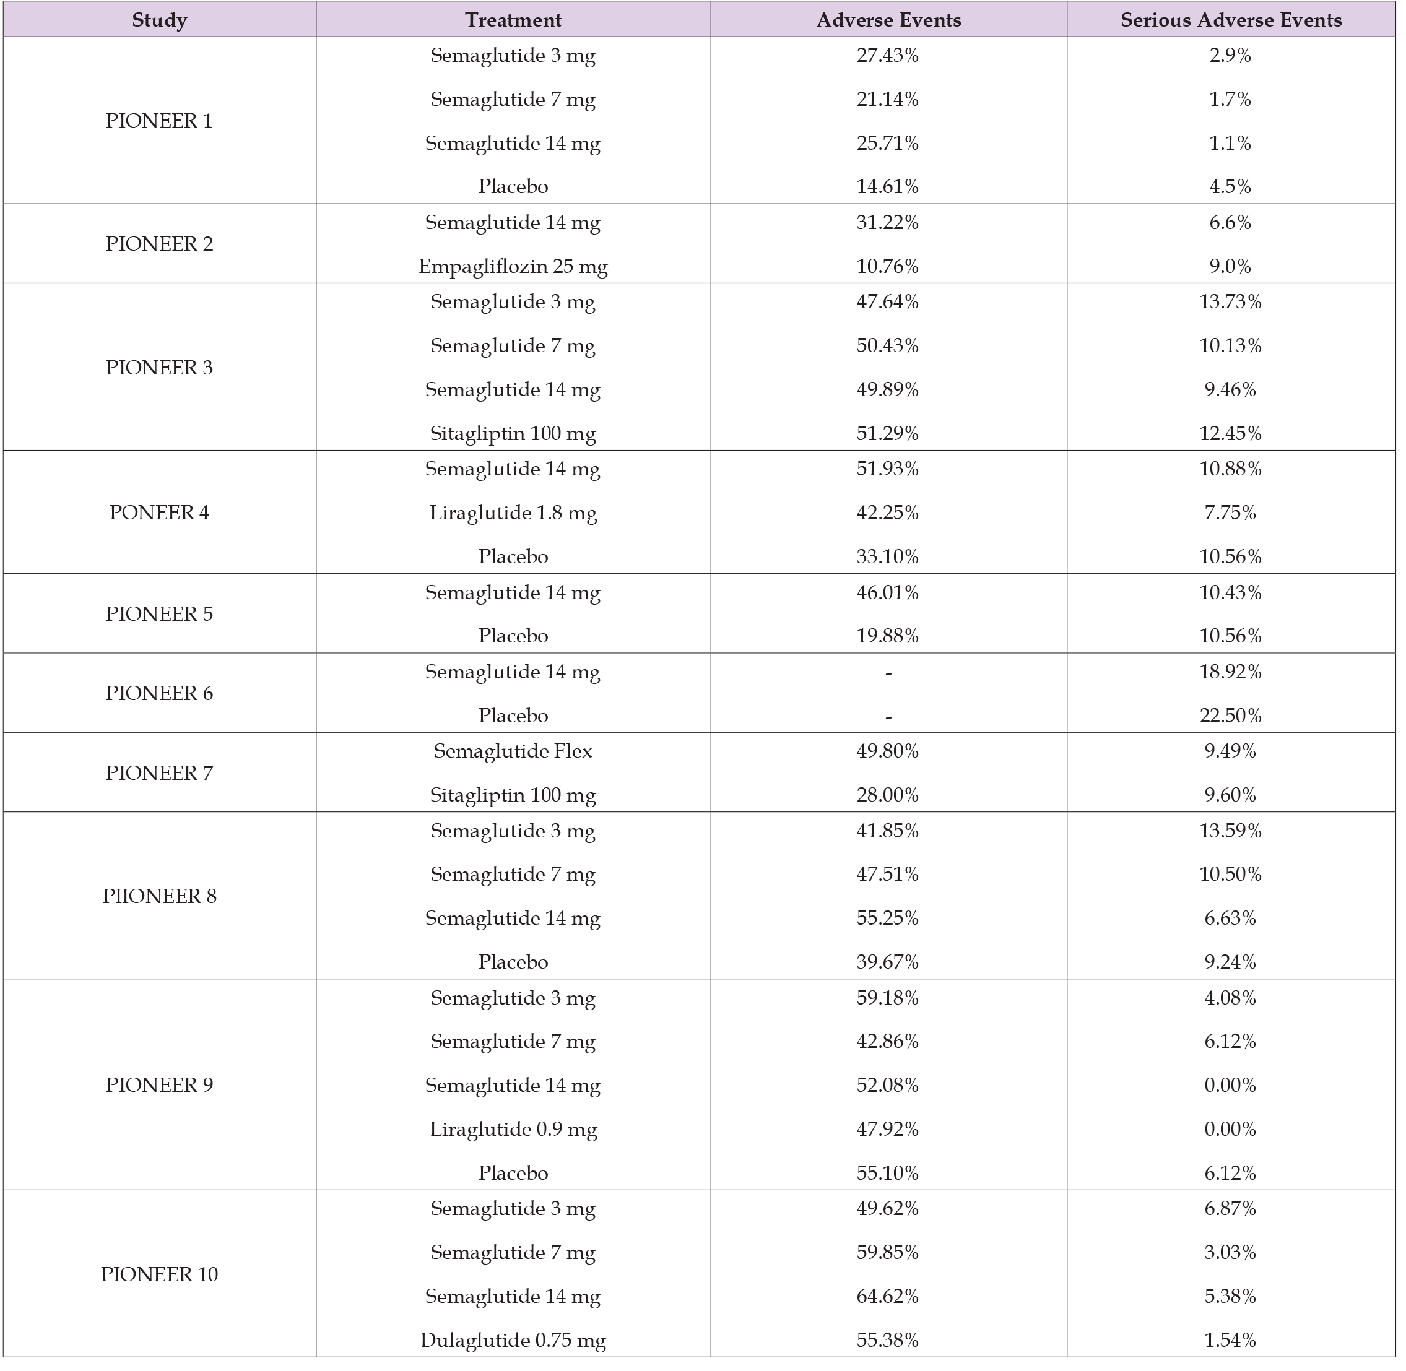Click the 22.50% serious adverse events value
The image size is (1406, 1371).
(x=1230, y=716)
